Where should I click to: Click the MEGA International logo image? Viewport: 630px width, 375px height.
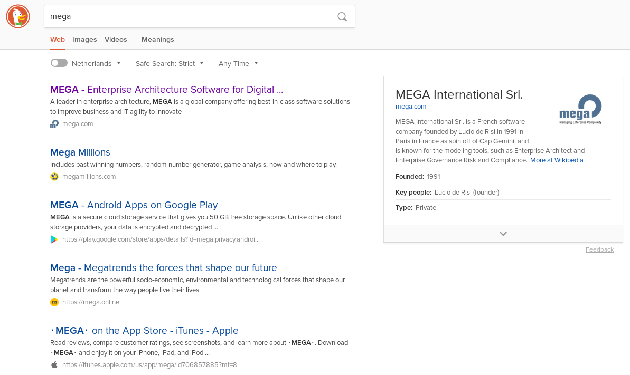point(580,109)
